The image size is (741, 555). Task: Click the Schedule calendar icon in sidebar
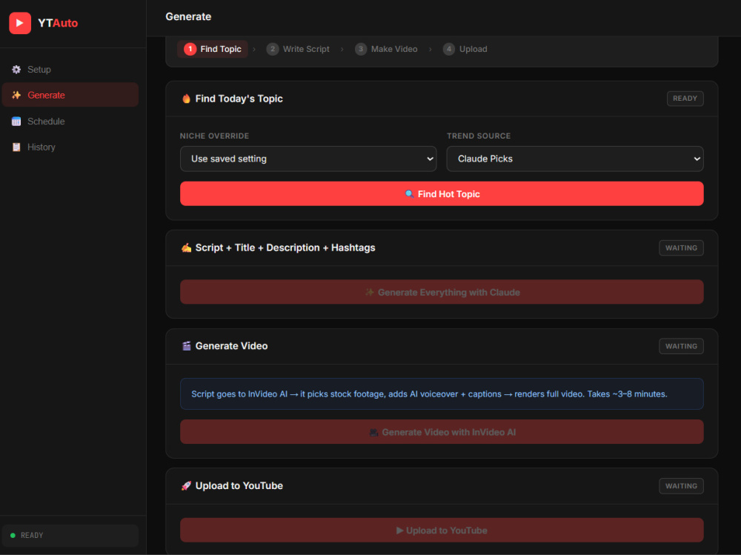[16, 121]
